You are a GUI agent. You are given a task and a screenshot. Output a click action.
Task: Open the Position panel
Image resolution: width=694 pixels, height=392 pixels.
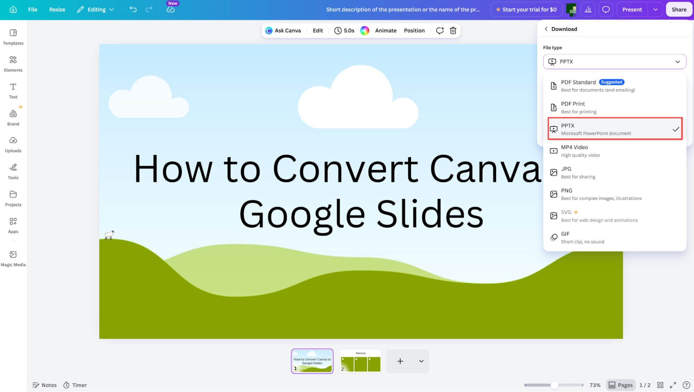click(x=414, y=31)
